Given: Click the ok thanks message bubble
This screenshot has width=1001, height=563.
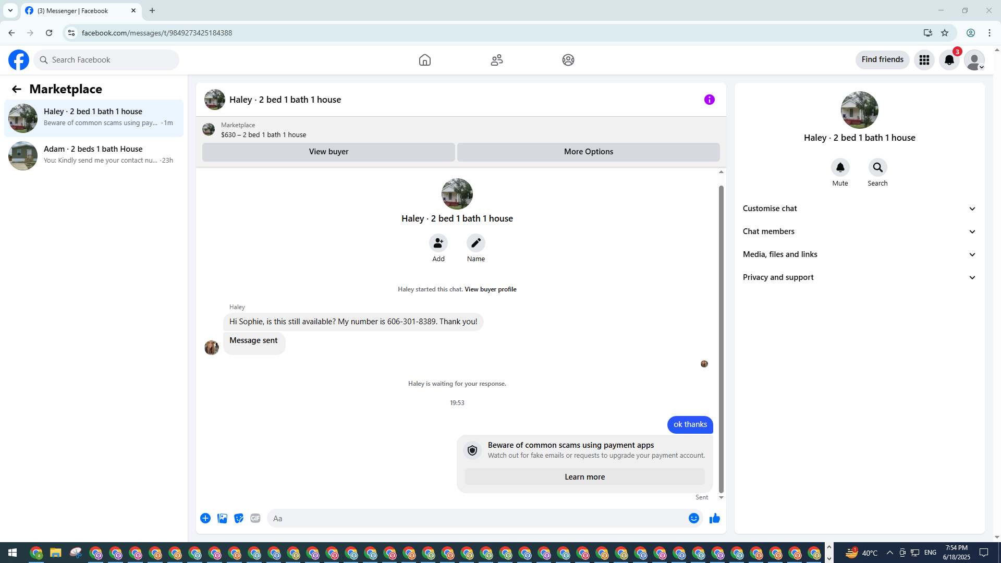Looking at the screenshot, I should (690, 425).
